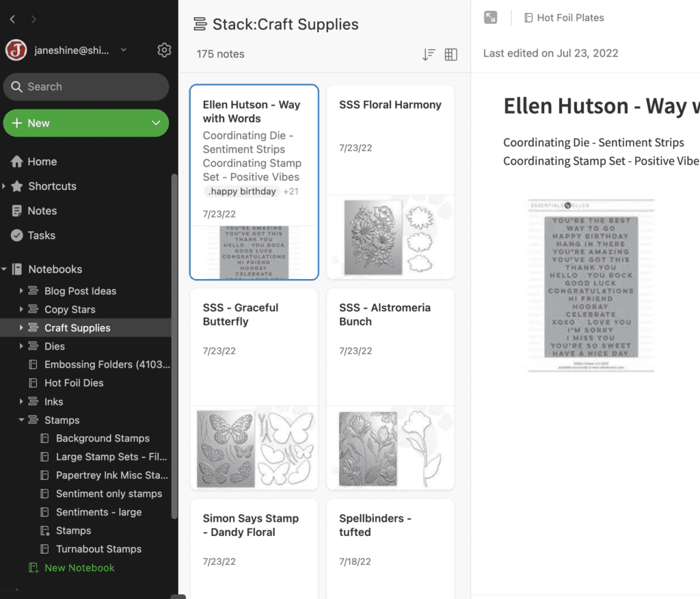Open the settings gear icon

(x=164, y=50)
